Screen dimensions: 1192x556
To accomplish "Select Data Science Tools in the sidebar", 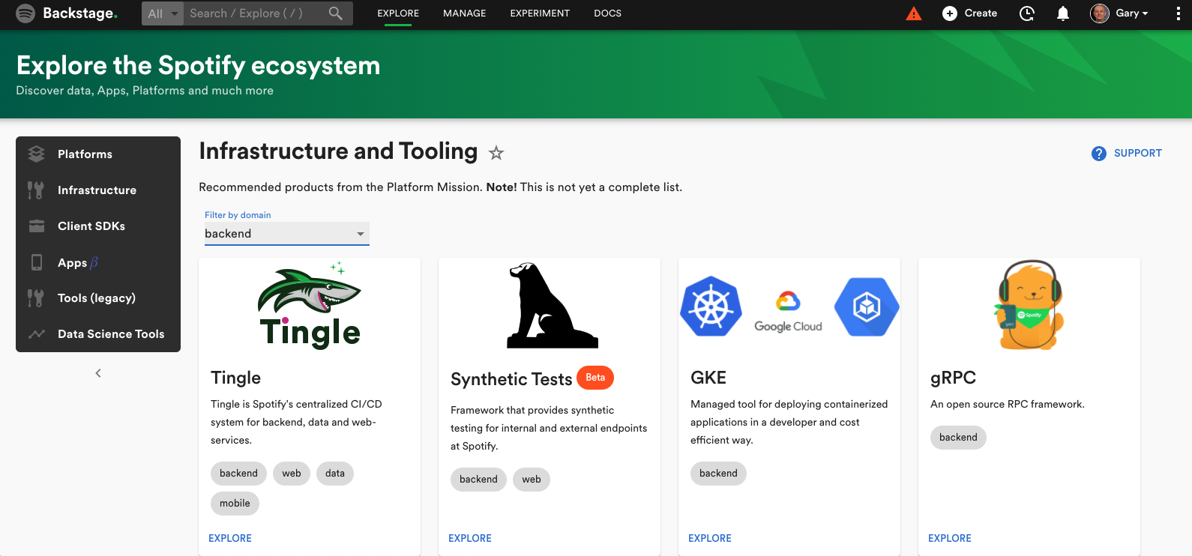I will click(98, 334).
